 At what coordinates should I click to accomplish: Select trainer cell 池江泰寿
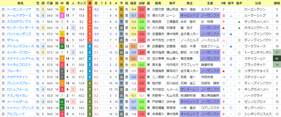click(158, 58)
